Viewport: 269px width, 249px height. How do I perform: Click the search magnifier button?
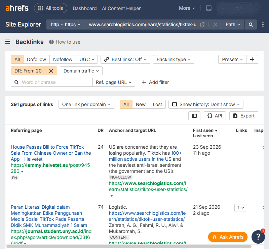pyautogui.click(x=251, y=24)
